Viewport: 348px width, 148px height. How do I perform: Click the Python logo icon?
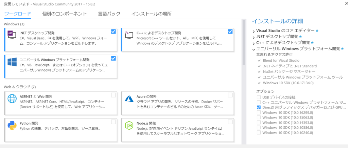click(x=12, y=125)
